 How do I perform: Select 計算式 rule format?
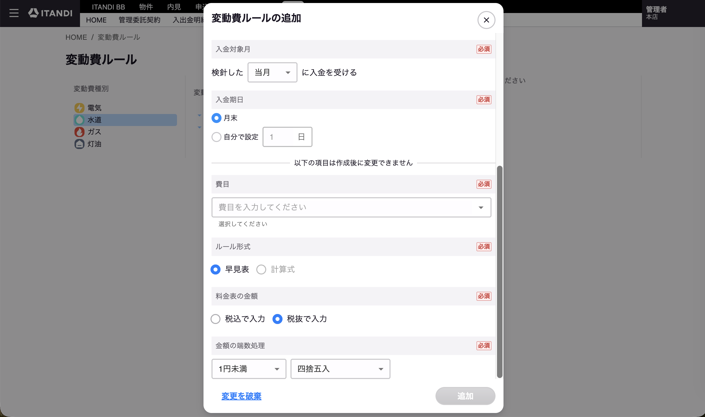(x=261, y=269)
